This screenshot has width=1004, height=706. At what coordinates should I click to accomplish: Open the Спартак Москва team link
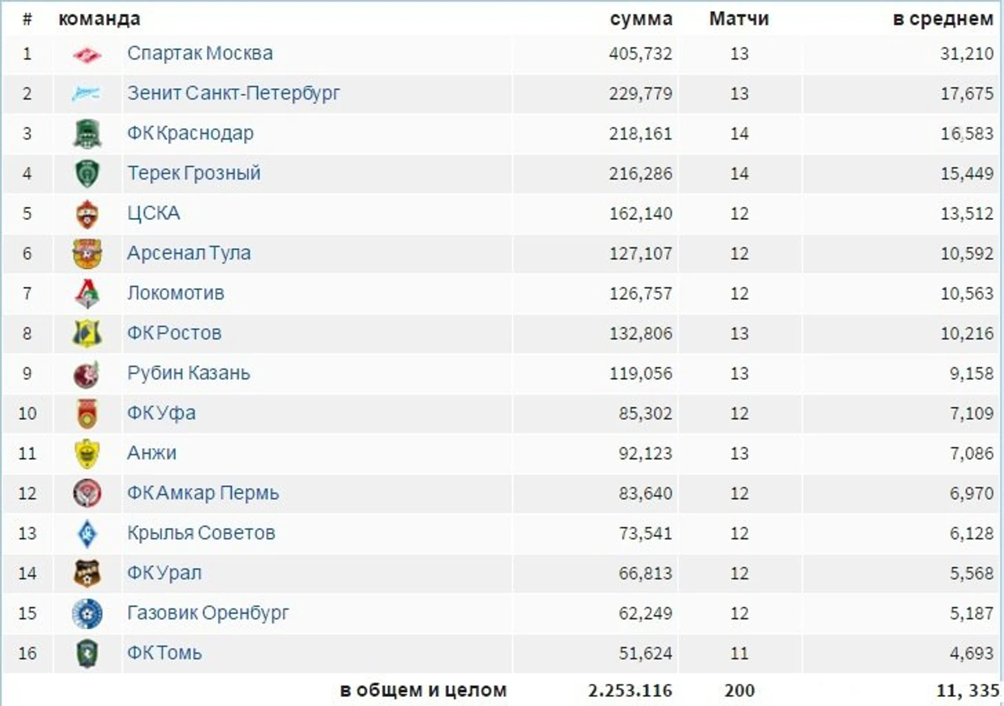[200, 53]
